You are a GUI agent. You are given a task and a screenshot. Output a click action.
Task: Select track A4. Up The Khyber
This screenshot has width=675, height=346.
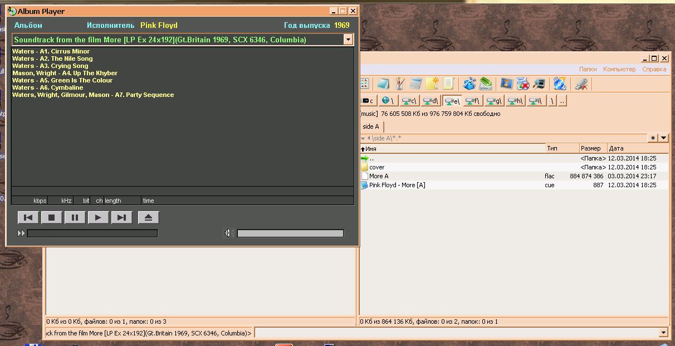[x=65, y=73]
